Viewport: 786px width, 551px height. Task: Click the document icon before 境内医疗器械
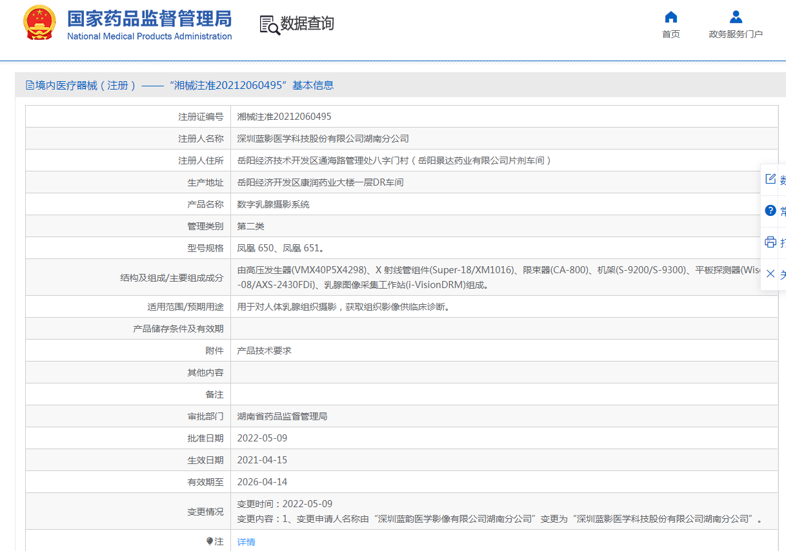(x=30, y=85)
